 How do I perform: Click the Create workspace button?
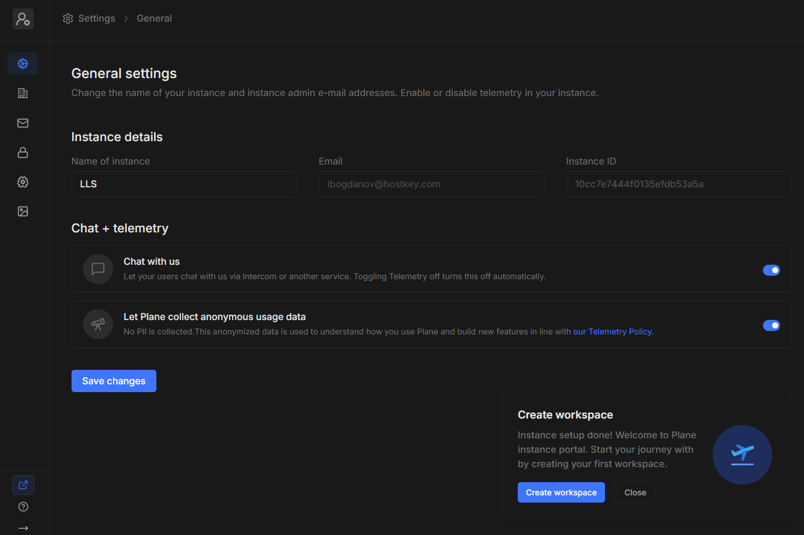(561, 492)
